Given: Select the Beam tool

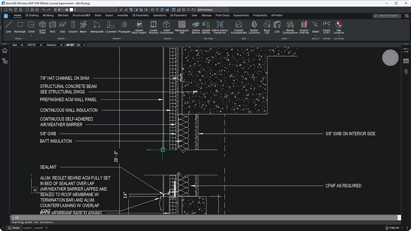Looking at the screenshot, I should click(x=83, y=27).
